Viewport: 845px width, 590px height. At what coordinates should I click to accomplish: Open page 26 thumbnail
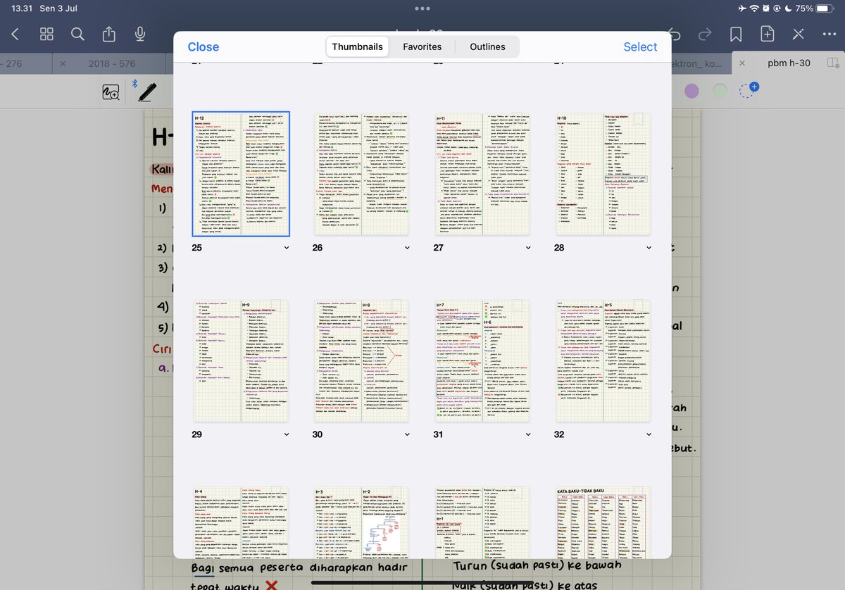coord(361,174)
